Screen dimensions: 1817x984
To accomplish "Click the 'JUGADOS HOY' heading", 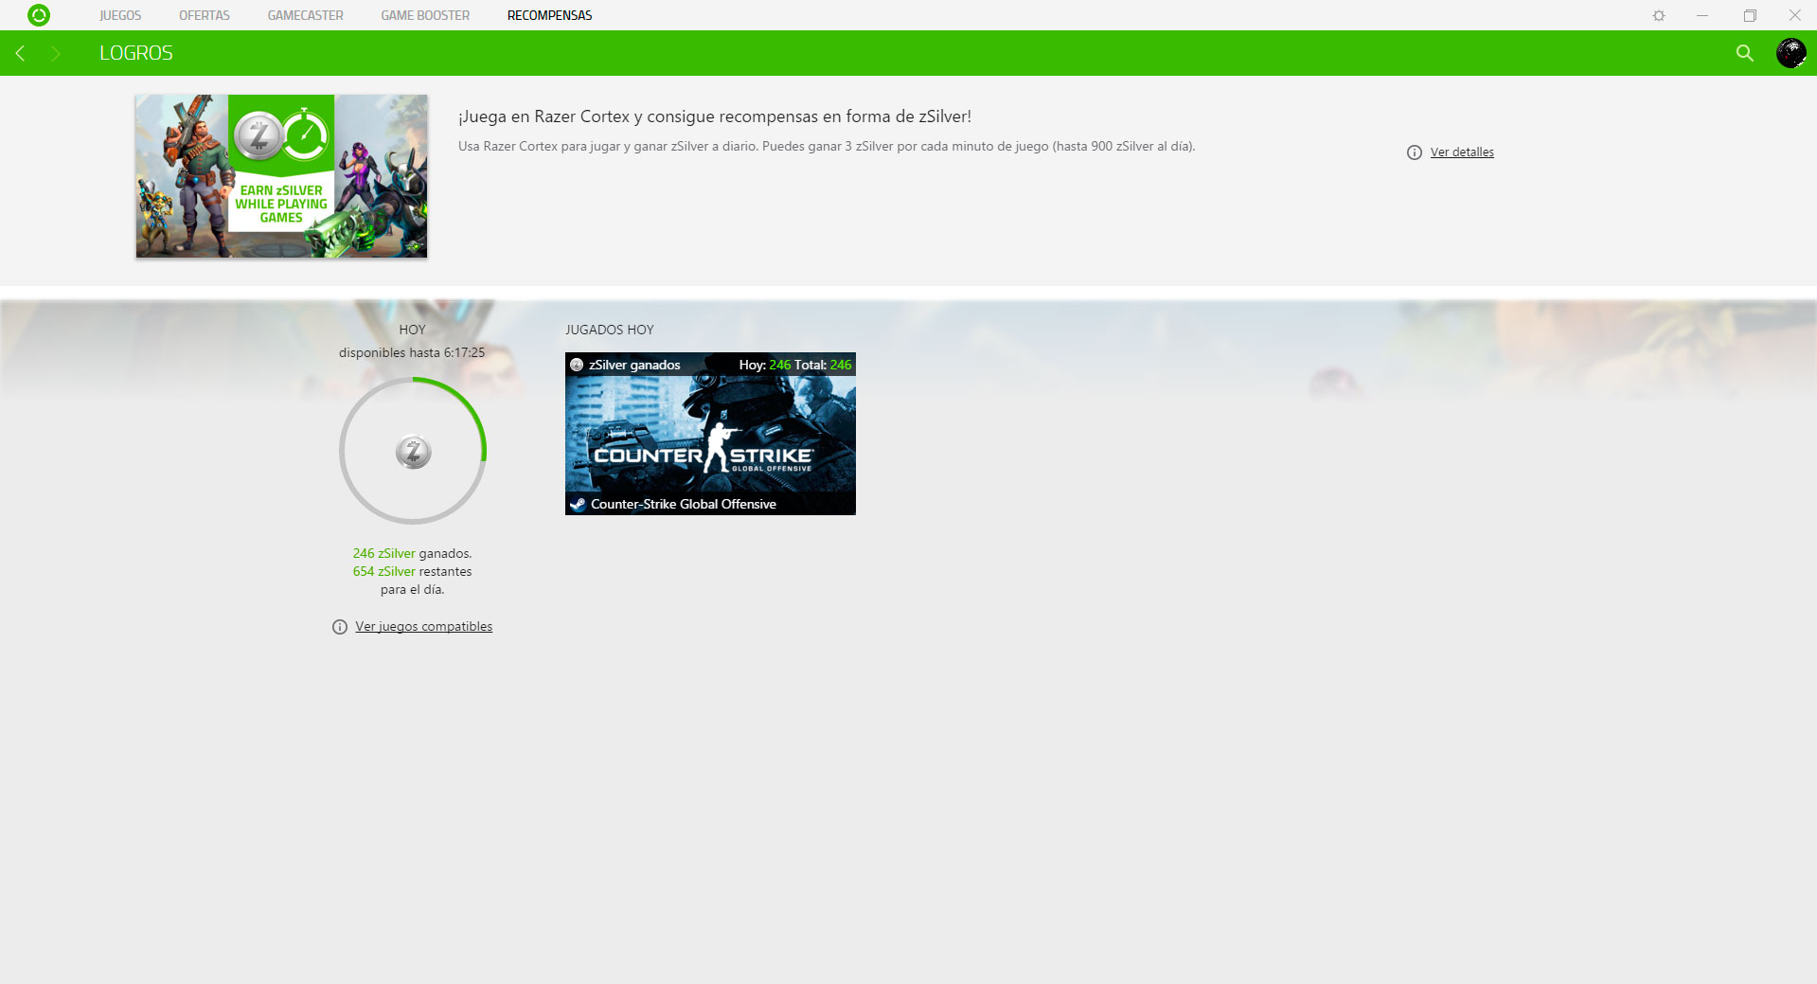I will (610, 330).
